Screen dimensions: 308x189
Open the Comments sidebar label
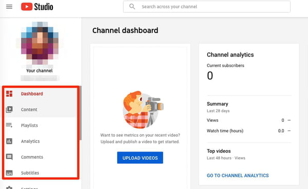point(32,157)
